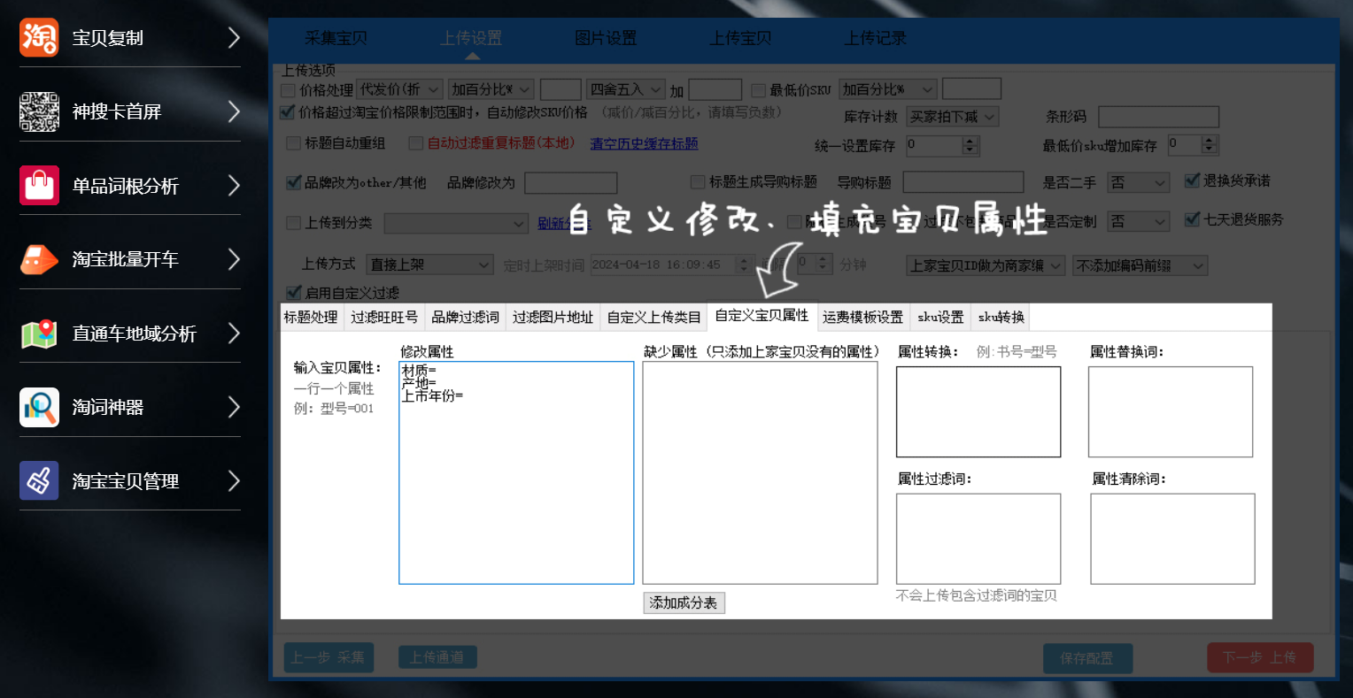This screenshot has width=1353, height=698.
Task: Click into the 属性替换词 text box
Action: (x=1171, y=411)
